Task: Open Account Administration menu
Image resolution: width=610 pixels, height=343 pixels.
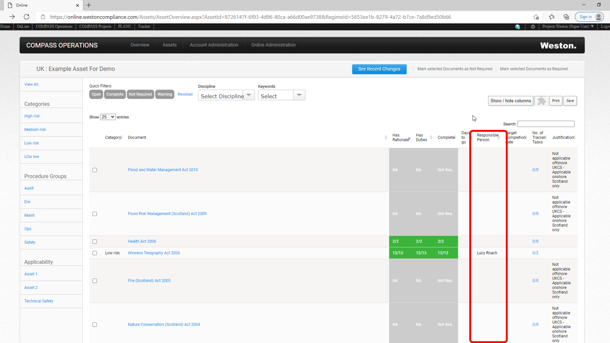Action: point(214,45)
